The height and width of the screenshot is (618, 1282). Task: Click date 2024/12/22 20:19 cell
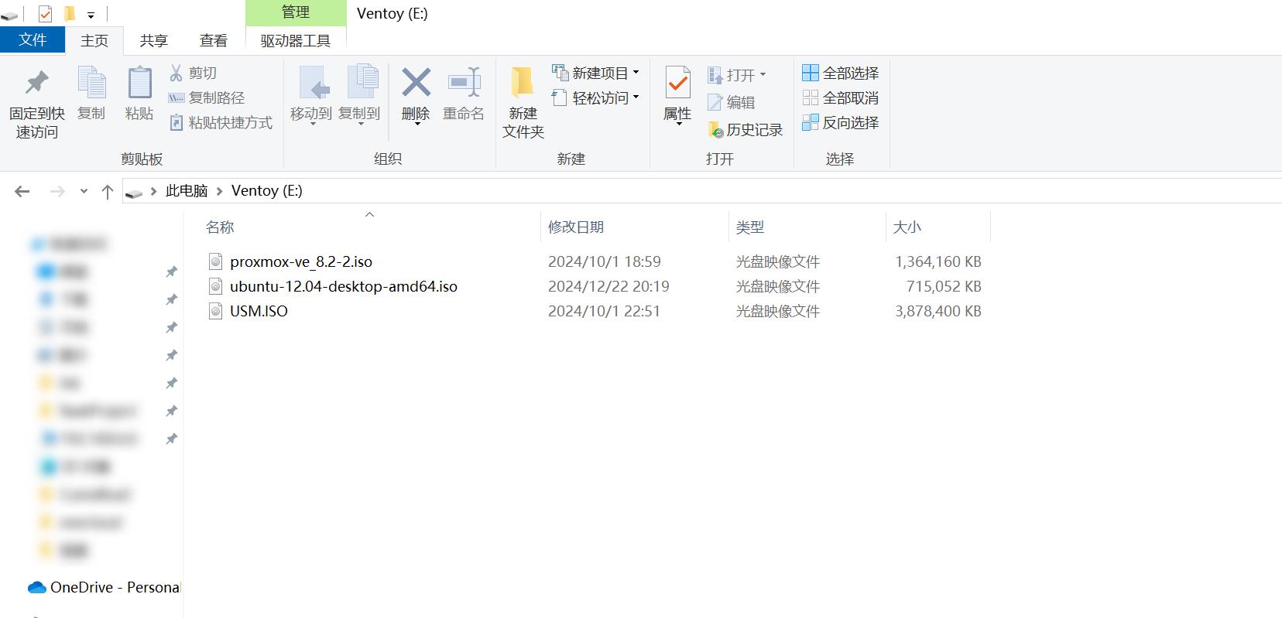(x=608, y=286)
